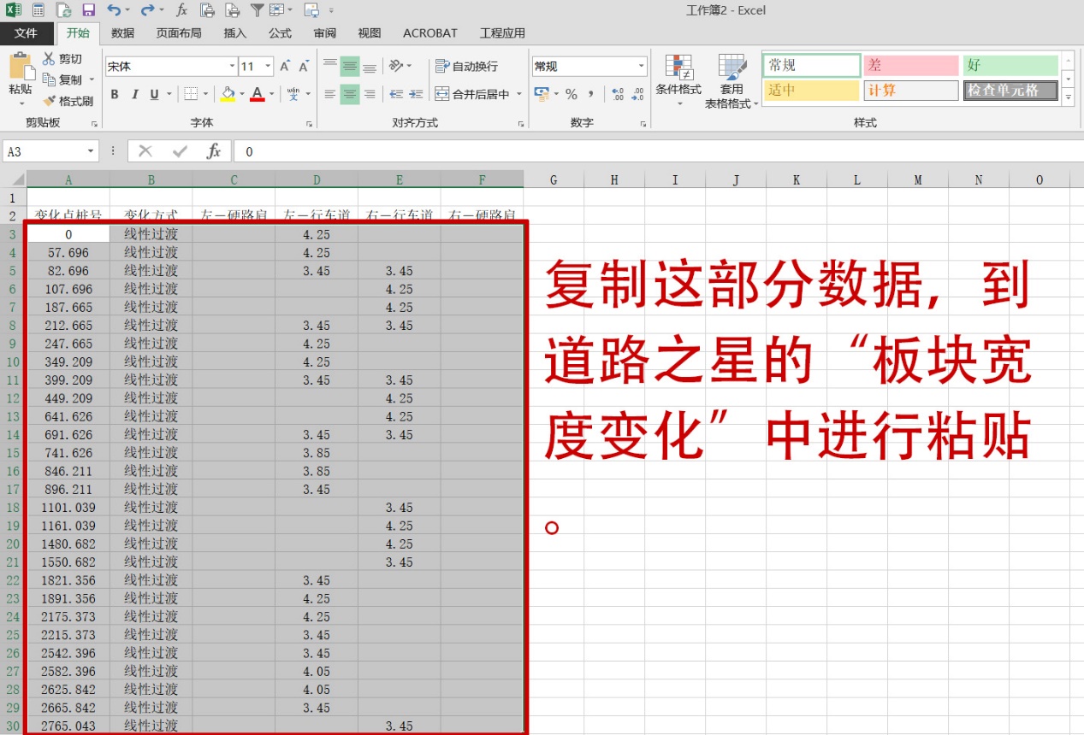The height and width of the screenshot is (735, 1084).
Task: Apply red font color A
Action: [258, 94]
